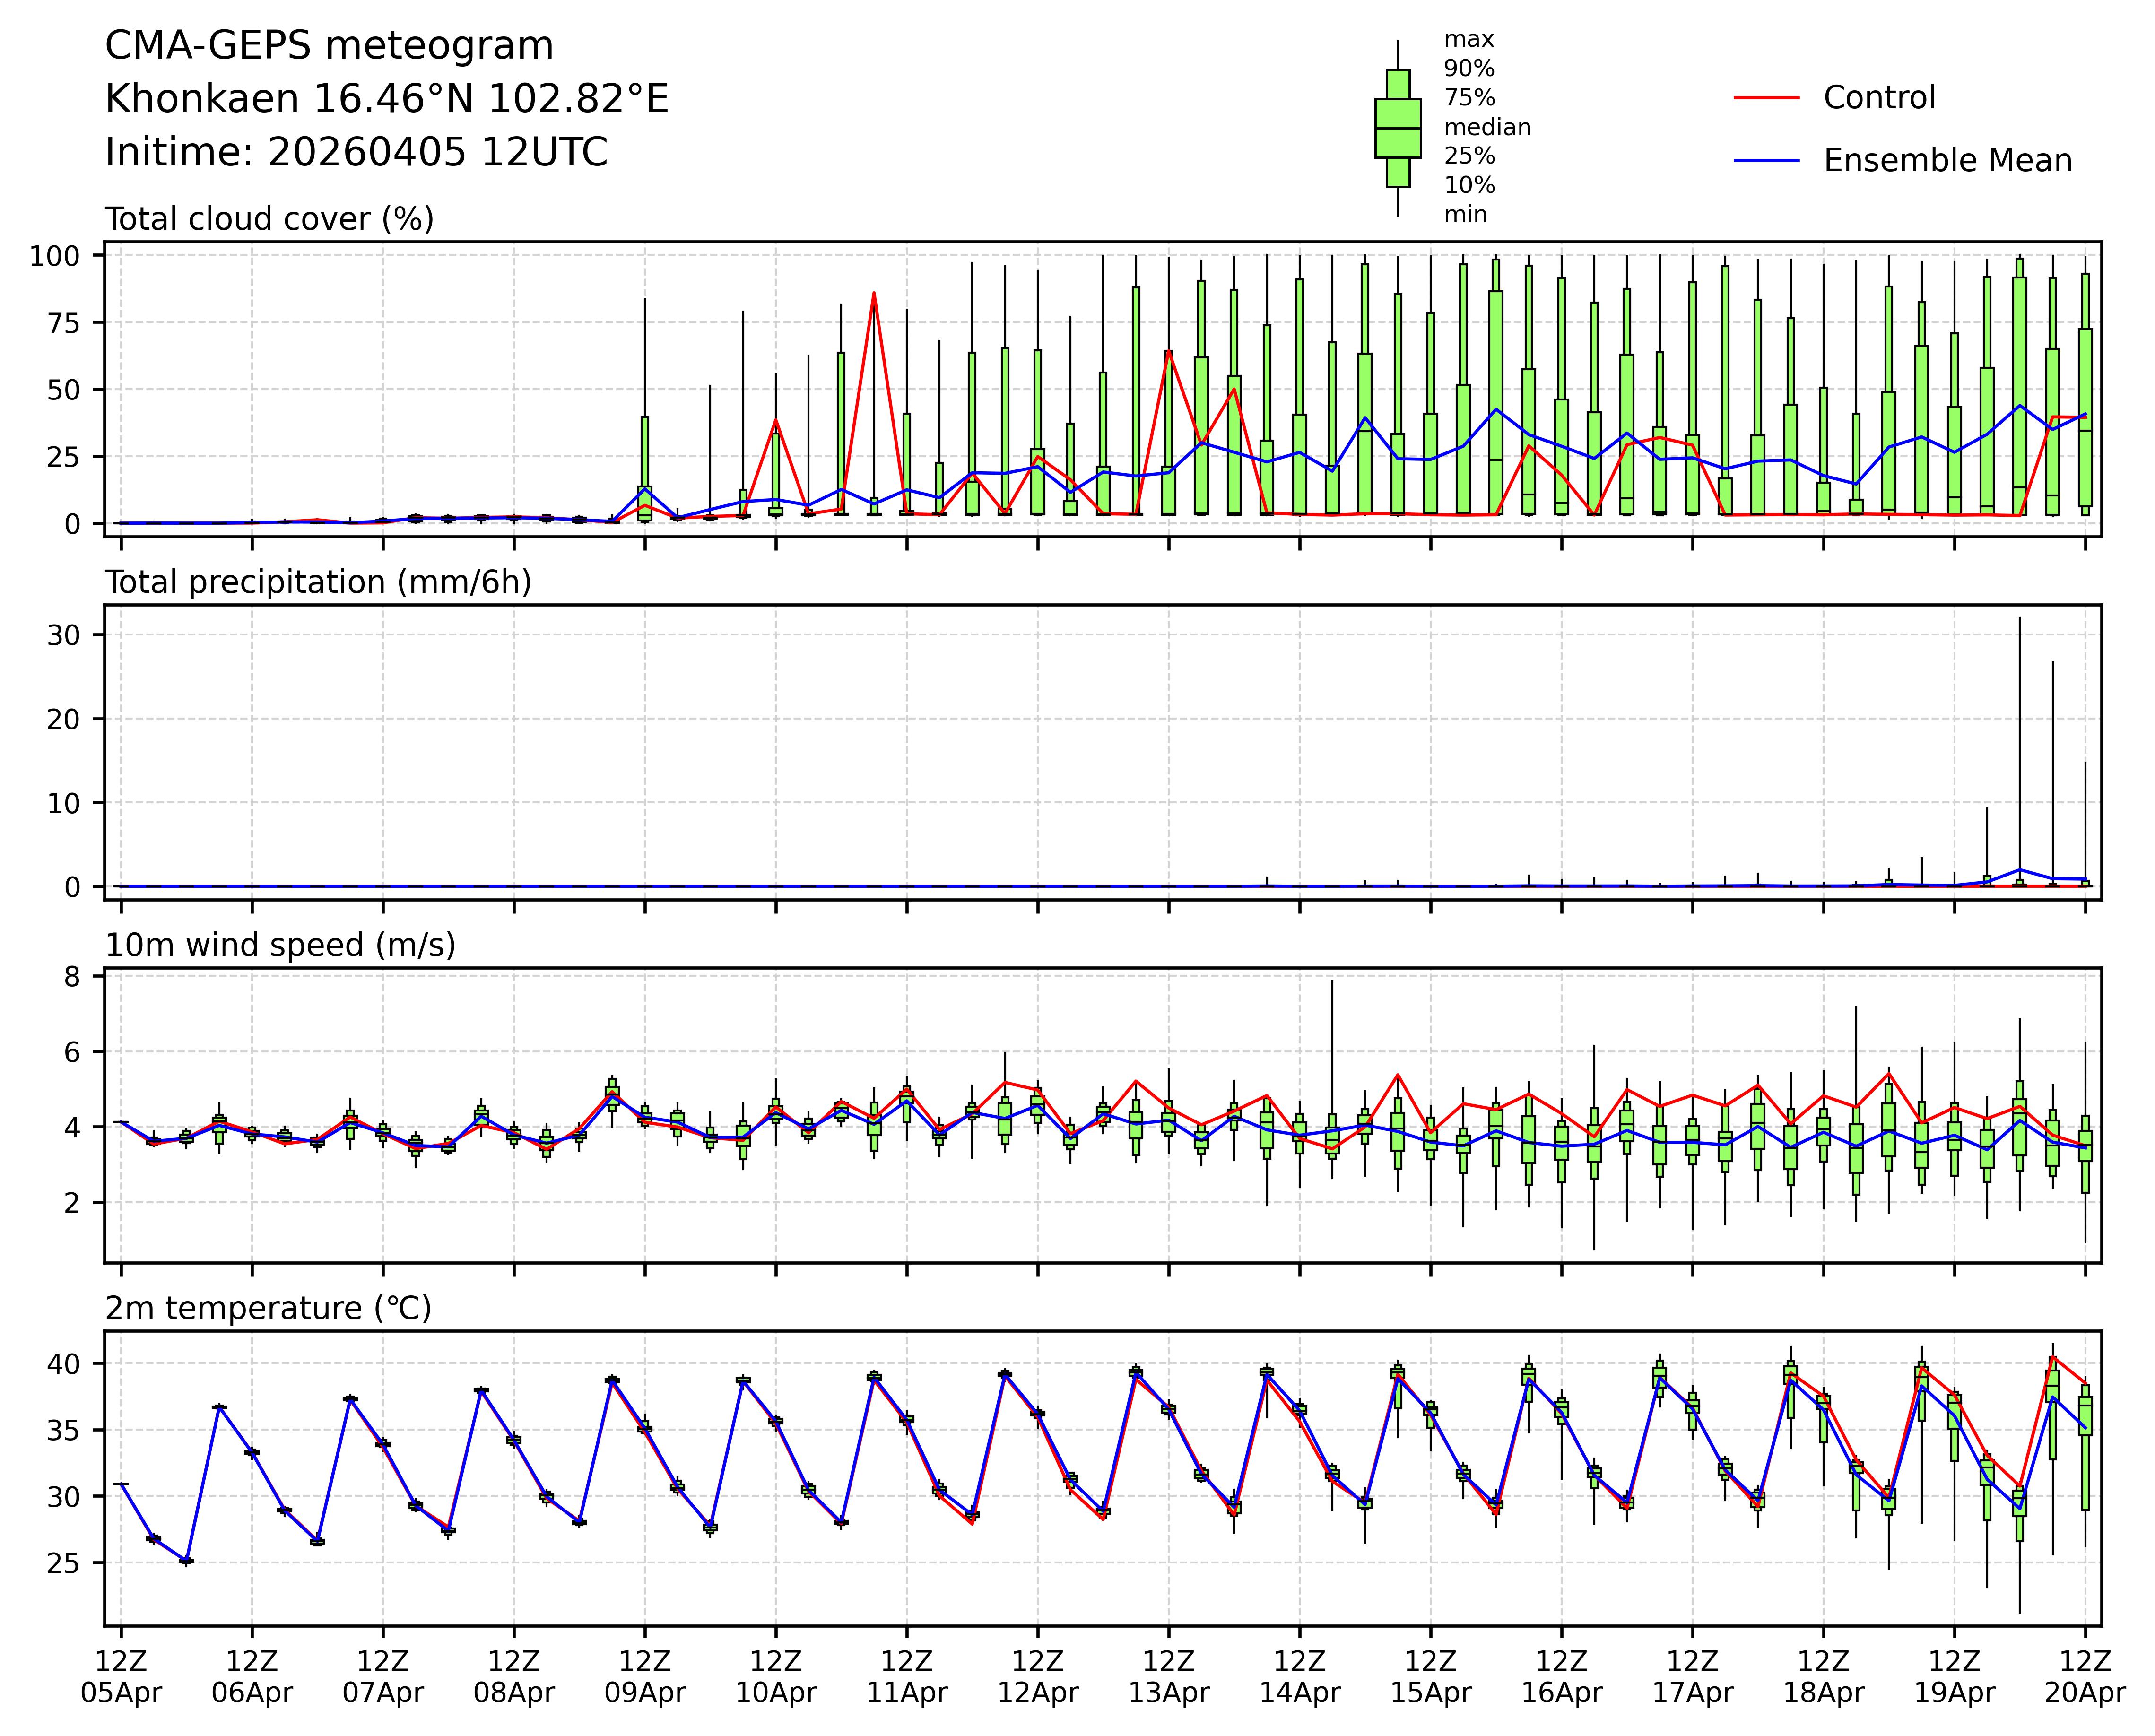Click the 12Z 15Apr axis label
2155x1736 pixels.
pyautogui.click(x=1430, y=1677)
